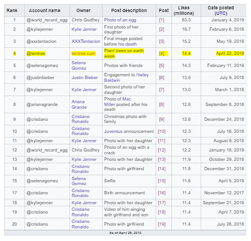This screenshot has width=251, height=241.
Task: Open the UTC link in header
Action: (x=221, y=13)
